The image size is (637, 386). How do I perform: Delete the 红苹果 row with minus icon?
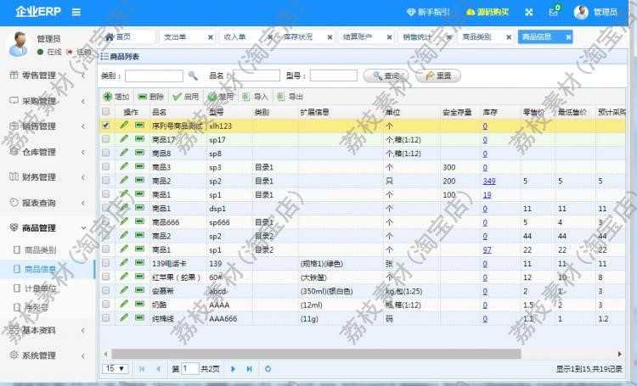(139, 277)
